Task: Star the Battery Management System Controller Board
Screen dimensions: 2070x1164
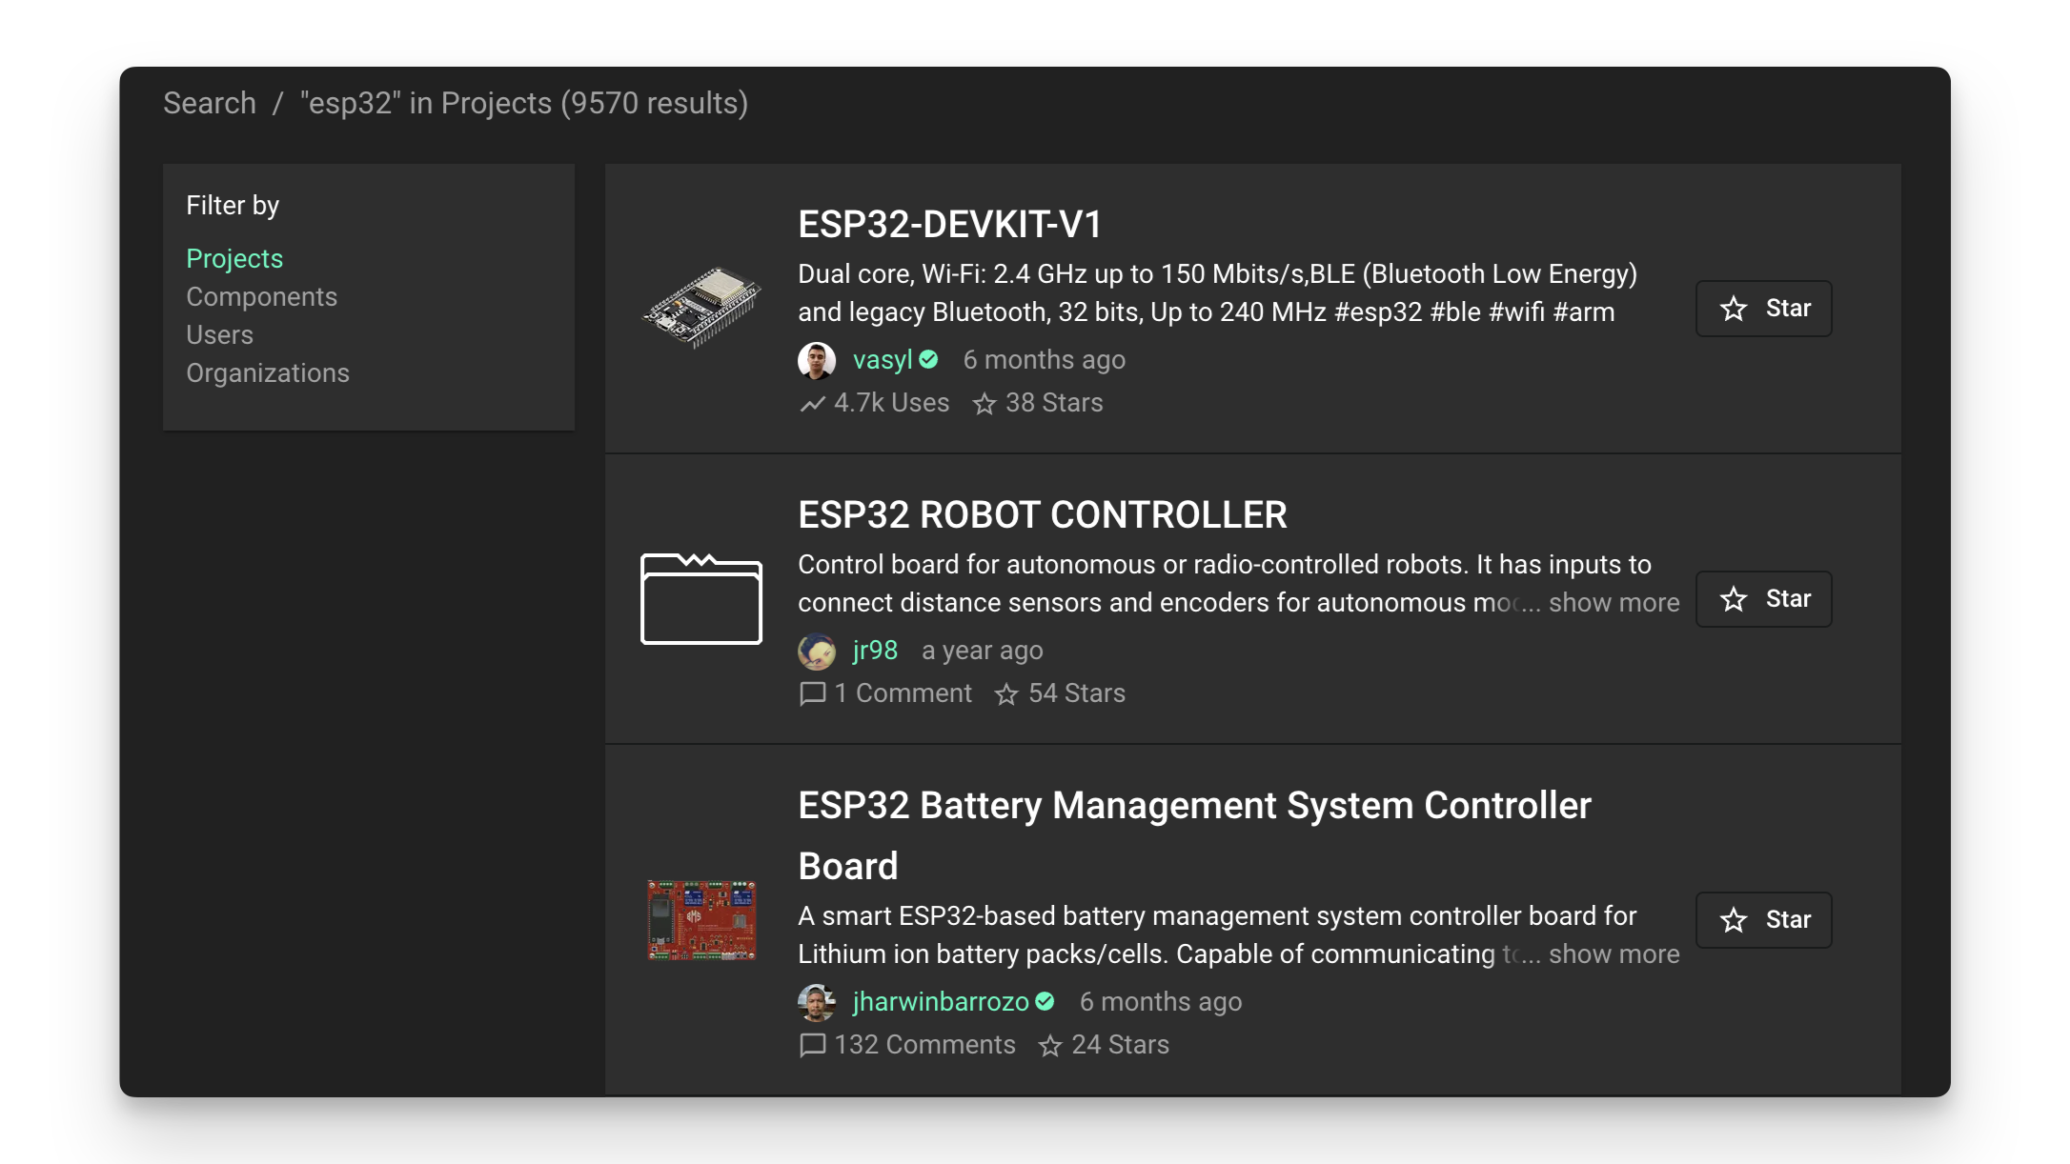Action: tap(1763, 920)
